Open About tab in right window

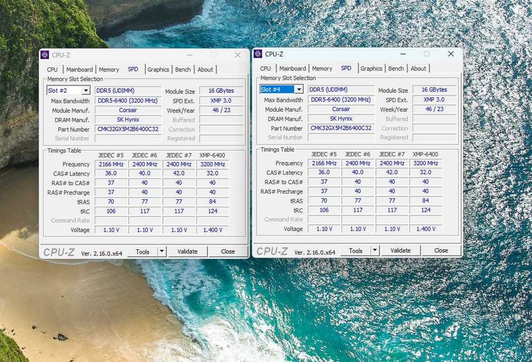418,69
